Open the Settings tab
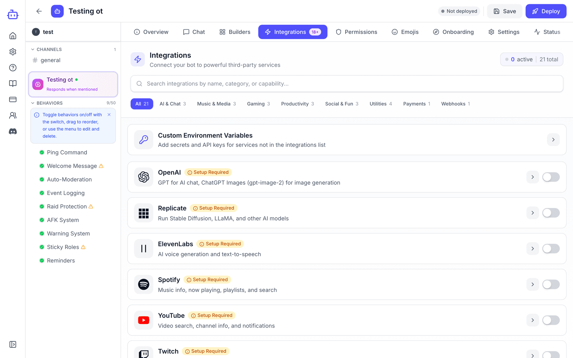Viewport: 573px width, 358px height. pyautogui.click(x=504, y=32)
